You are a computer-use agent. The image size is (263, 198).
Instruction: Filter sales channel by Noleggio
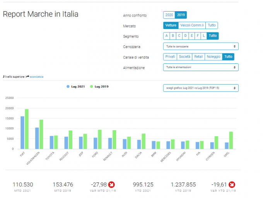click(213, 57)
